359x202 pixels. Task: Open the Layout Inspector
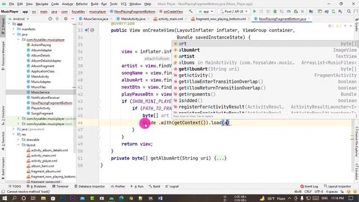(338, 186)
